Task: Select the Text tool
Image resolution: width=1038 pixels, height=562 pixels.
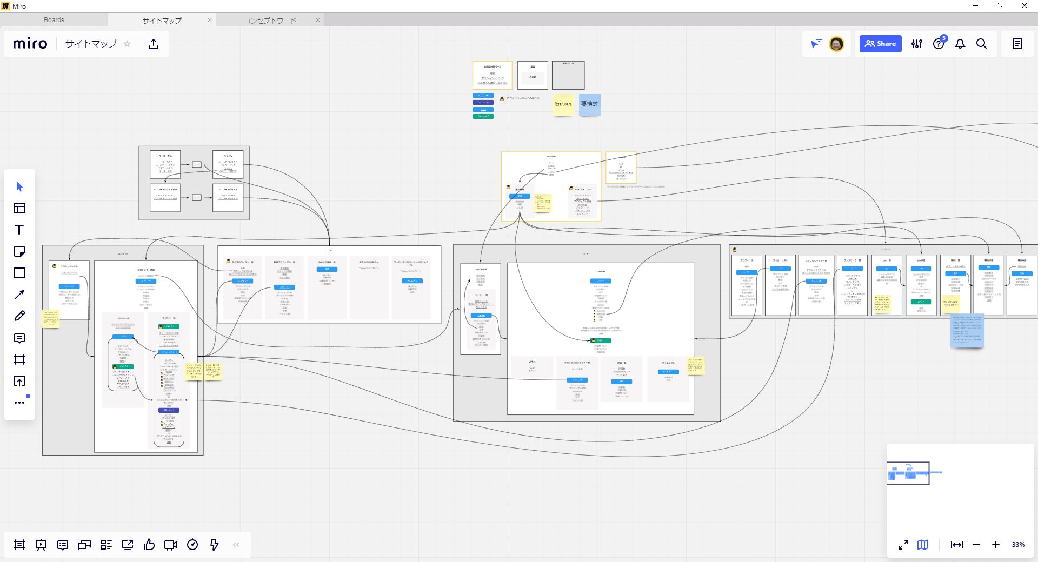Action: 19,230
